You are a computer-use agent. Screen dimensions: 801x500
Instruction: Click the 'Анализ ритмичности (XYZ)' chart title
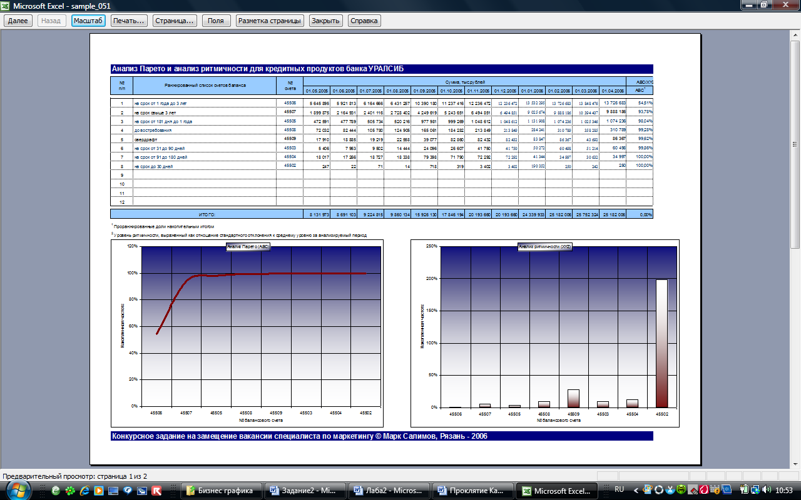(546, 247)
